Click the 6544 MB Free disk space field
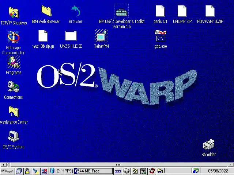The height and width of the screenshot is (175, 234). tap(94, 171)
